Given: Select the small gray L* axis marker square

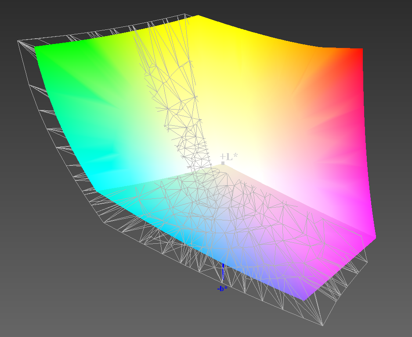Looking at the screenshot, I should [223, 163].
